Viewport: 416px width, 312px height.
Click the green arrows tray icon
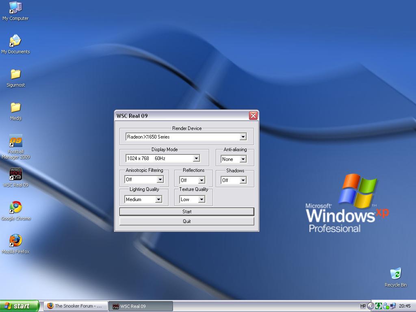[x=378, y=306]
